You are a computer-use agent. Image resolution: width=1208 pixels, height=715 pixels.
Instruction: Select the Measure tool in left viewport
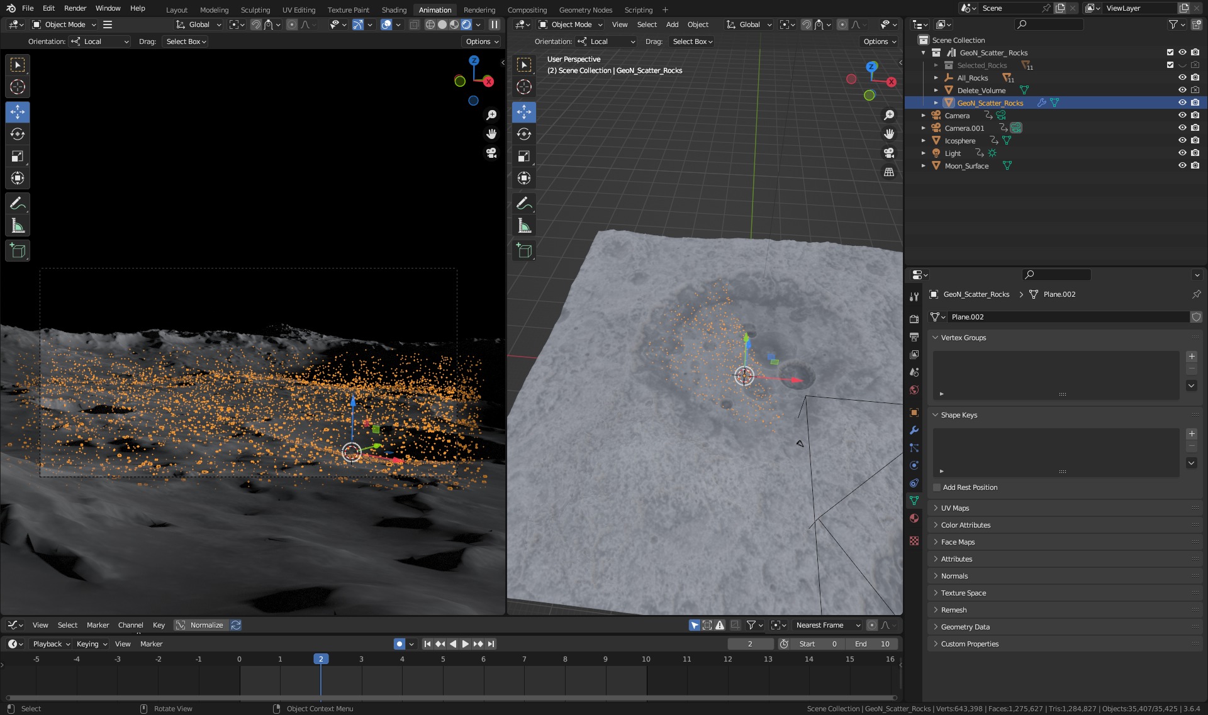click(x=18, y=225)
